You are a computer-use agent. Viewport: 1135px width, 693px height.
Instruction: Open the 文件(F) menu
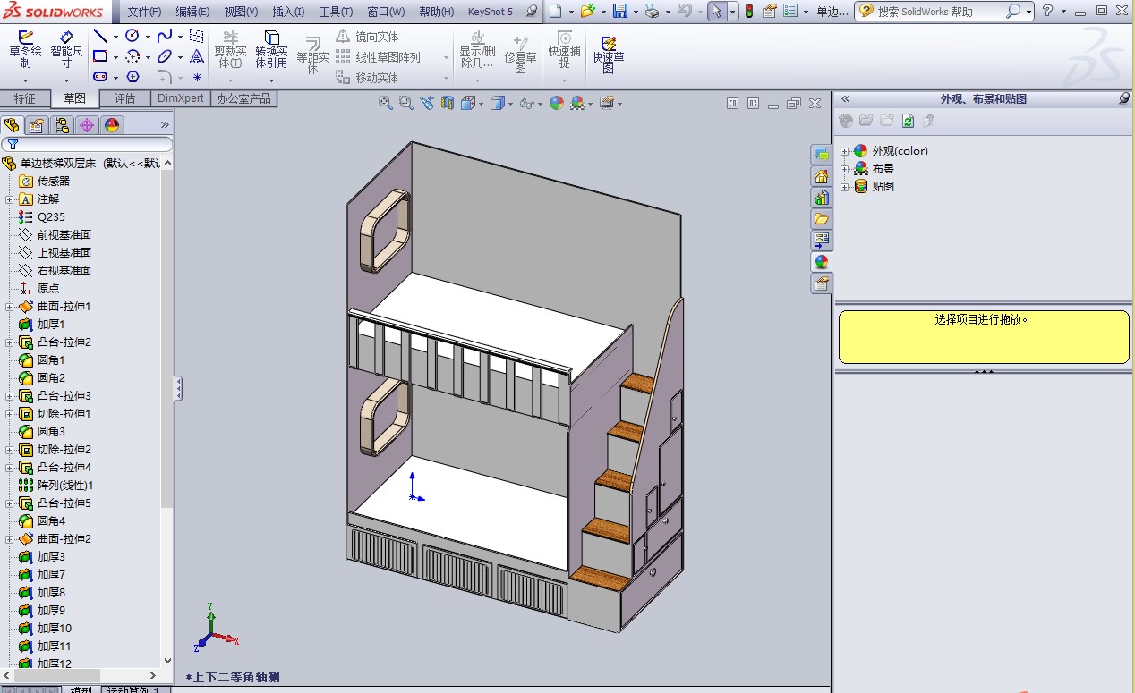[x=144, y=12]
